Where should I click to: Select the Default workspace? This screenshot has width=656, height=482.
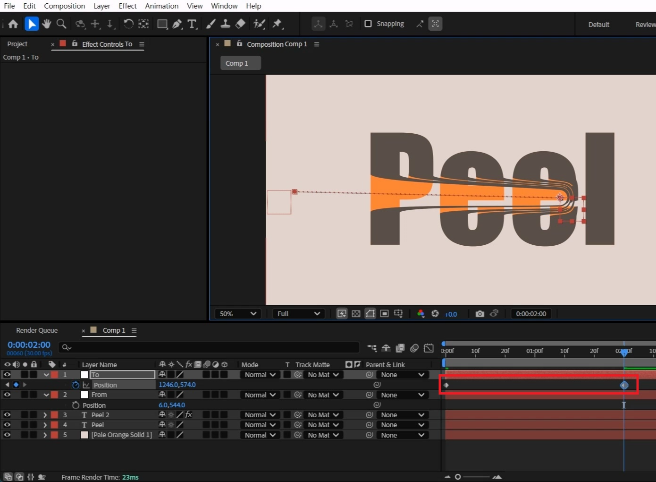598,25
